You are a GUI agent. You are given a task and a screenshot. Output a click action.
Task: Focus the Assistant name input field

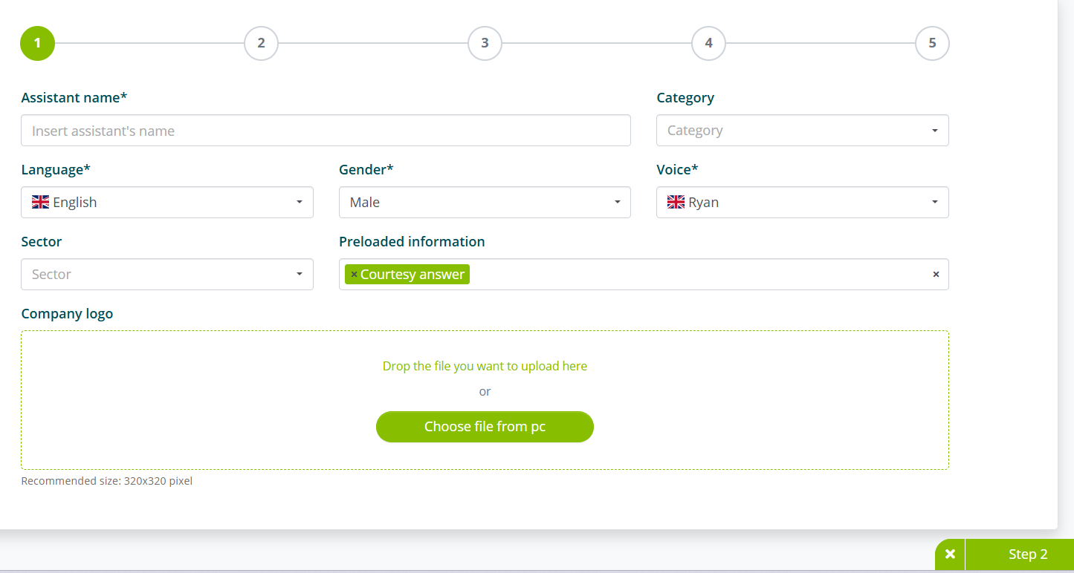326,131
